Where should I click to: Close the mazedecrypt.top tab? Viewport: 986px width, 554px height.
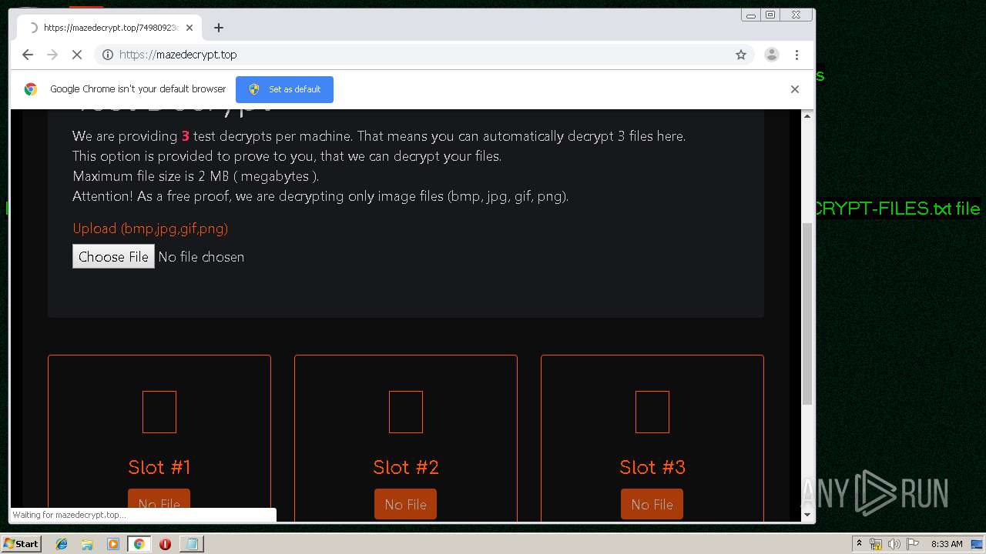189,28
